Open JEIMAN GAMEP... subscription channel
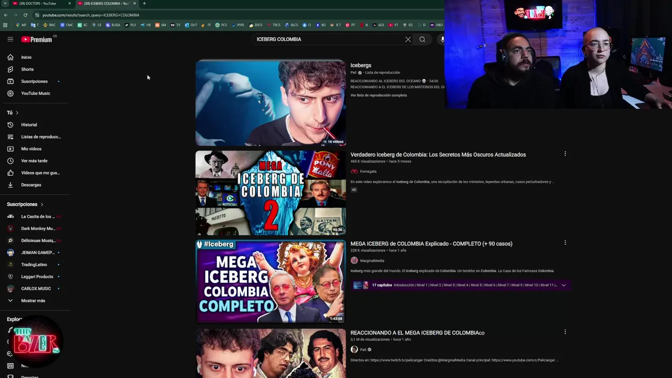The height and width of the screenshot is (378, 672). click(34, 253)
